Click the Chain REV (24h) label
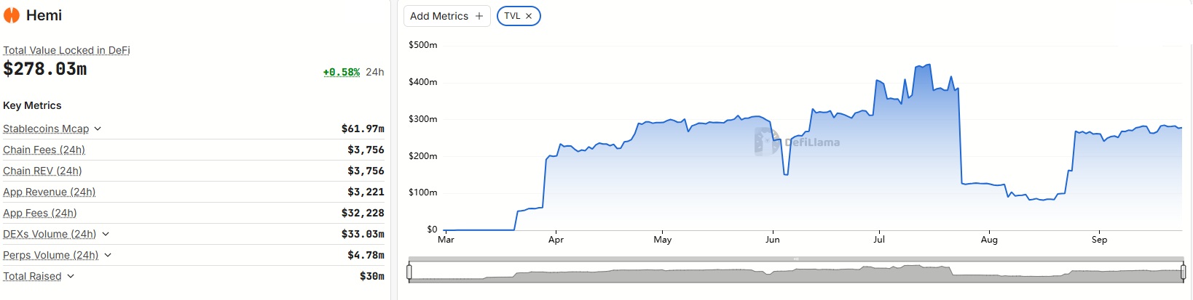 (42, 171)
